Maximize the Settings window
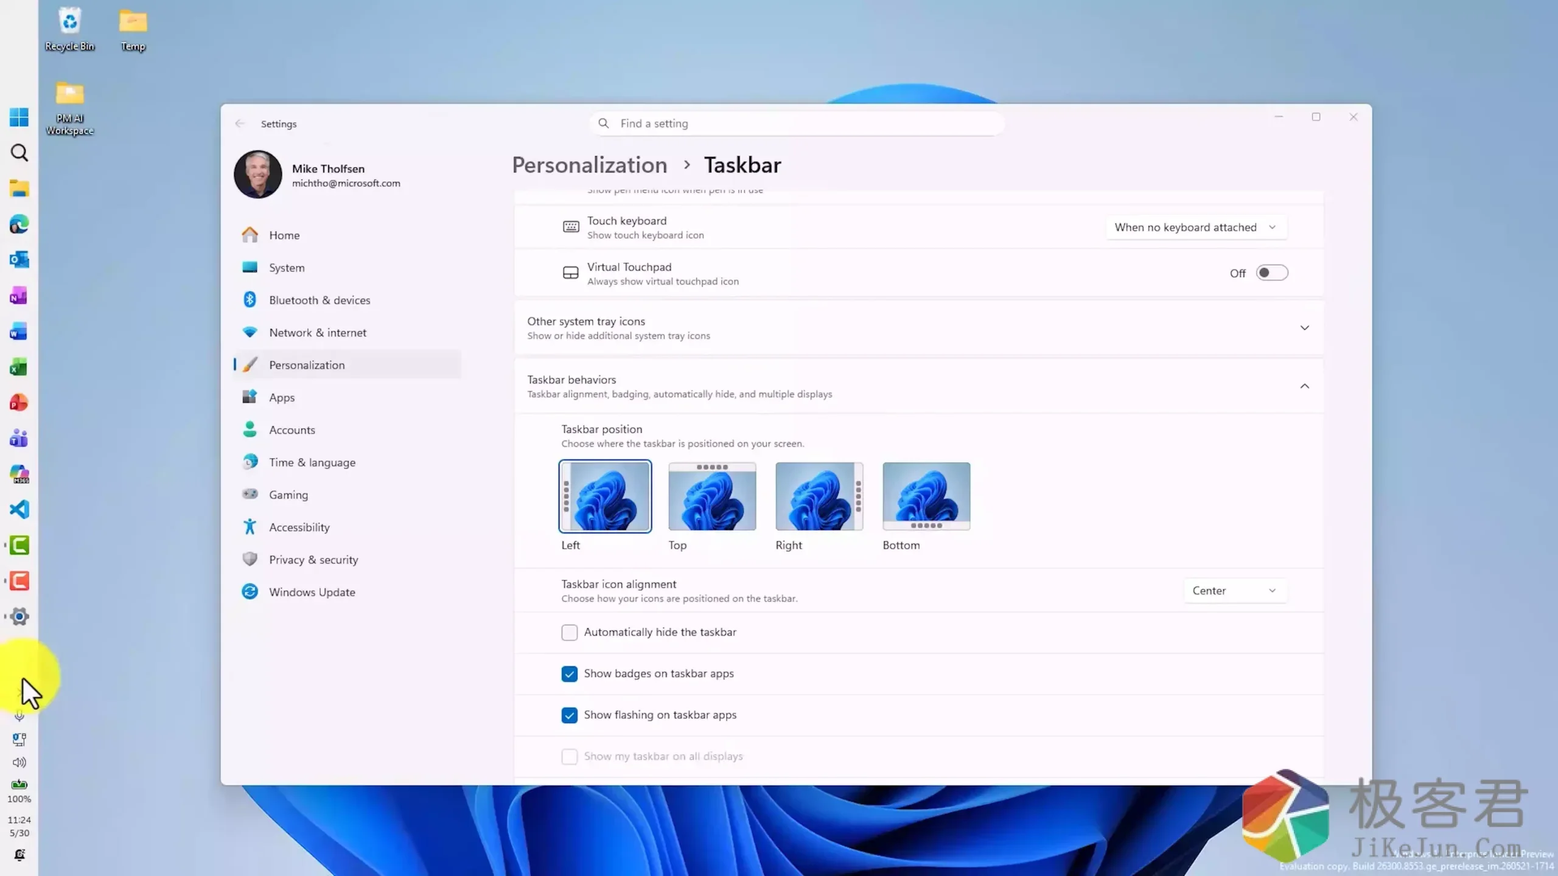Image resolution: width=1558 pixels, height=876 pixels. (1316, 117)
